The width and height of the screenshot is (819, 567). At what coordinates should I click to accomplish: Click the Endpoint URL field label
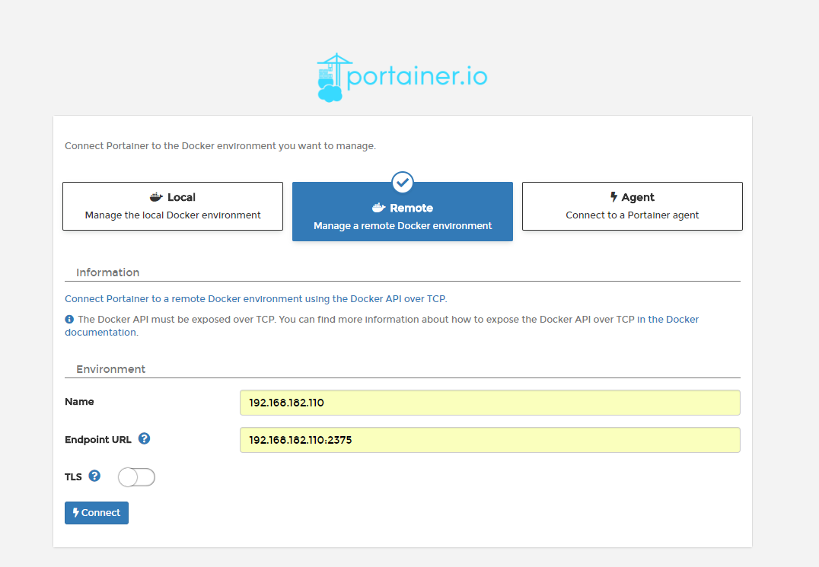click(x=98, y=439)
